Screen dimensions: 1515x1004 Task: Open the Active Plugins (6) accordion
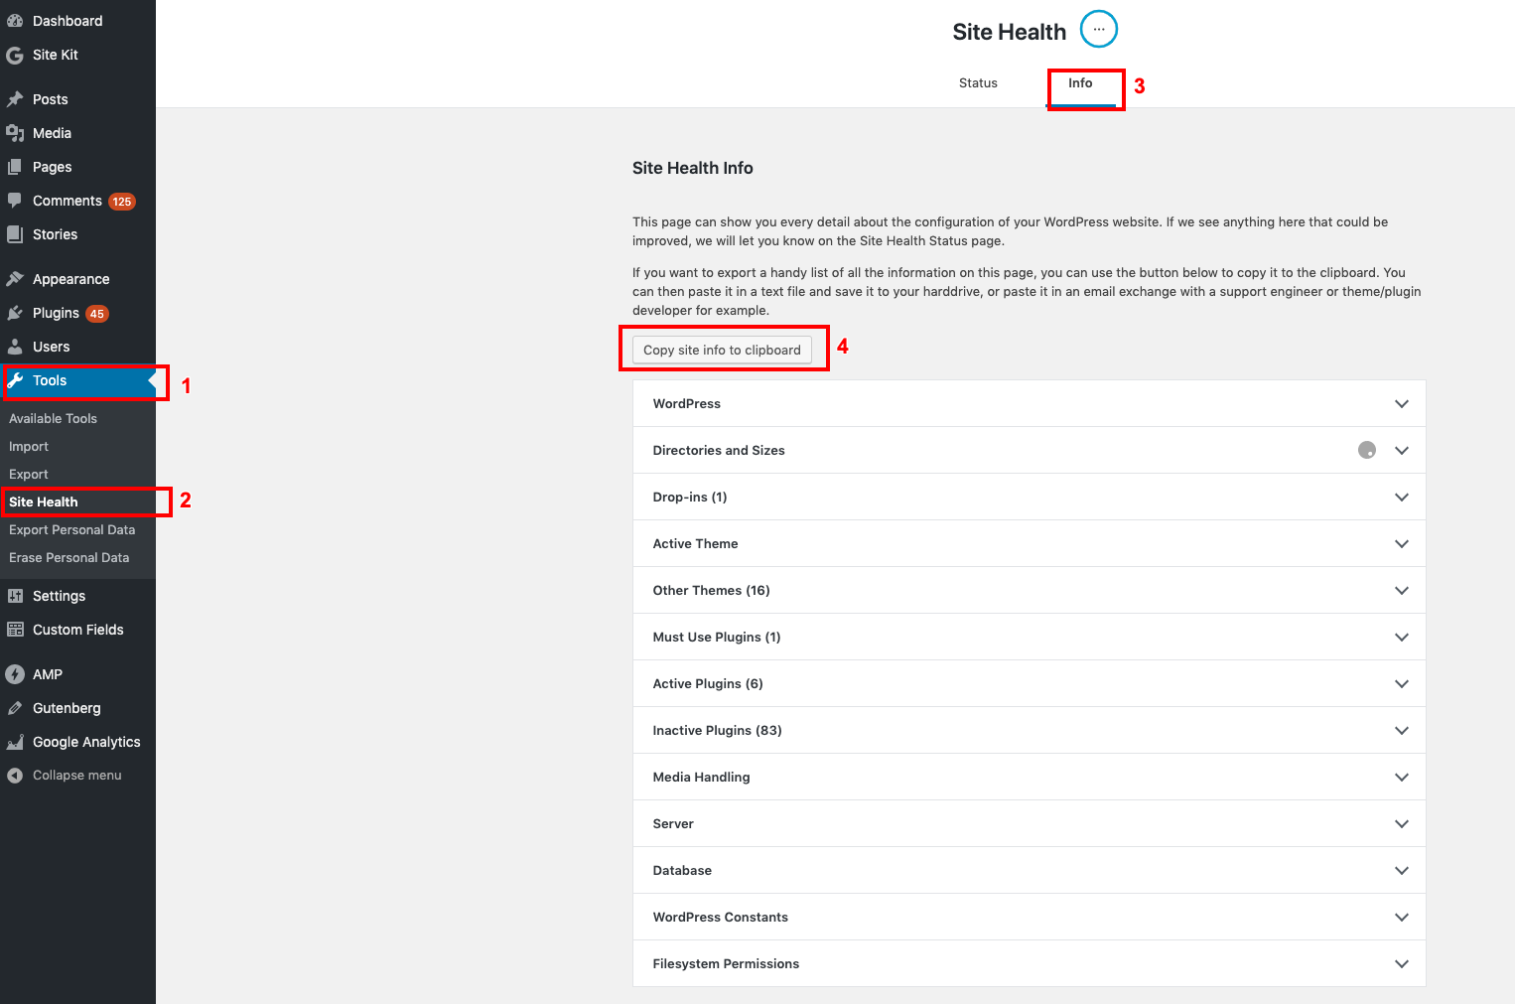click(x=1029, y=684)
